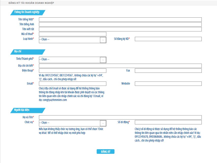Click the 'Chức vụ' label

pyautogui.click(x=29, y=122)
